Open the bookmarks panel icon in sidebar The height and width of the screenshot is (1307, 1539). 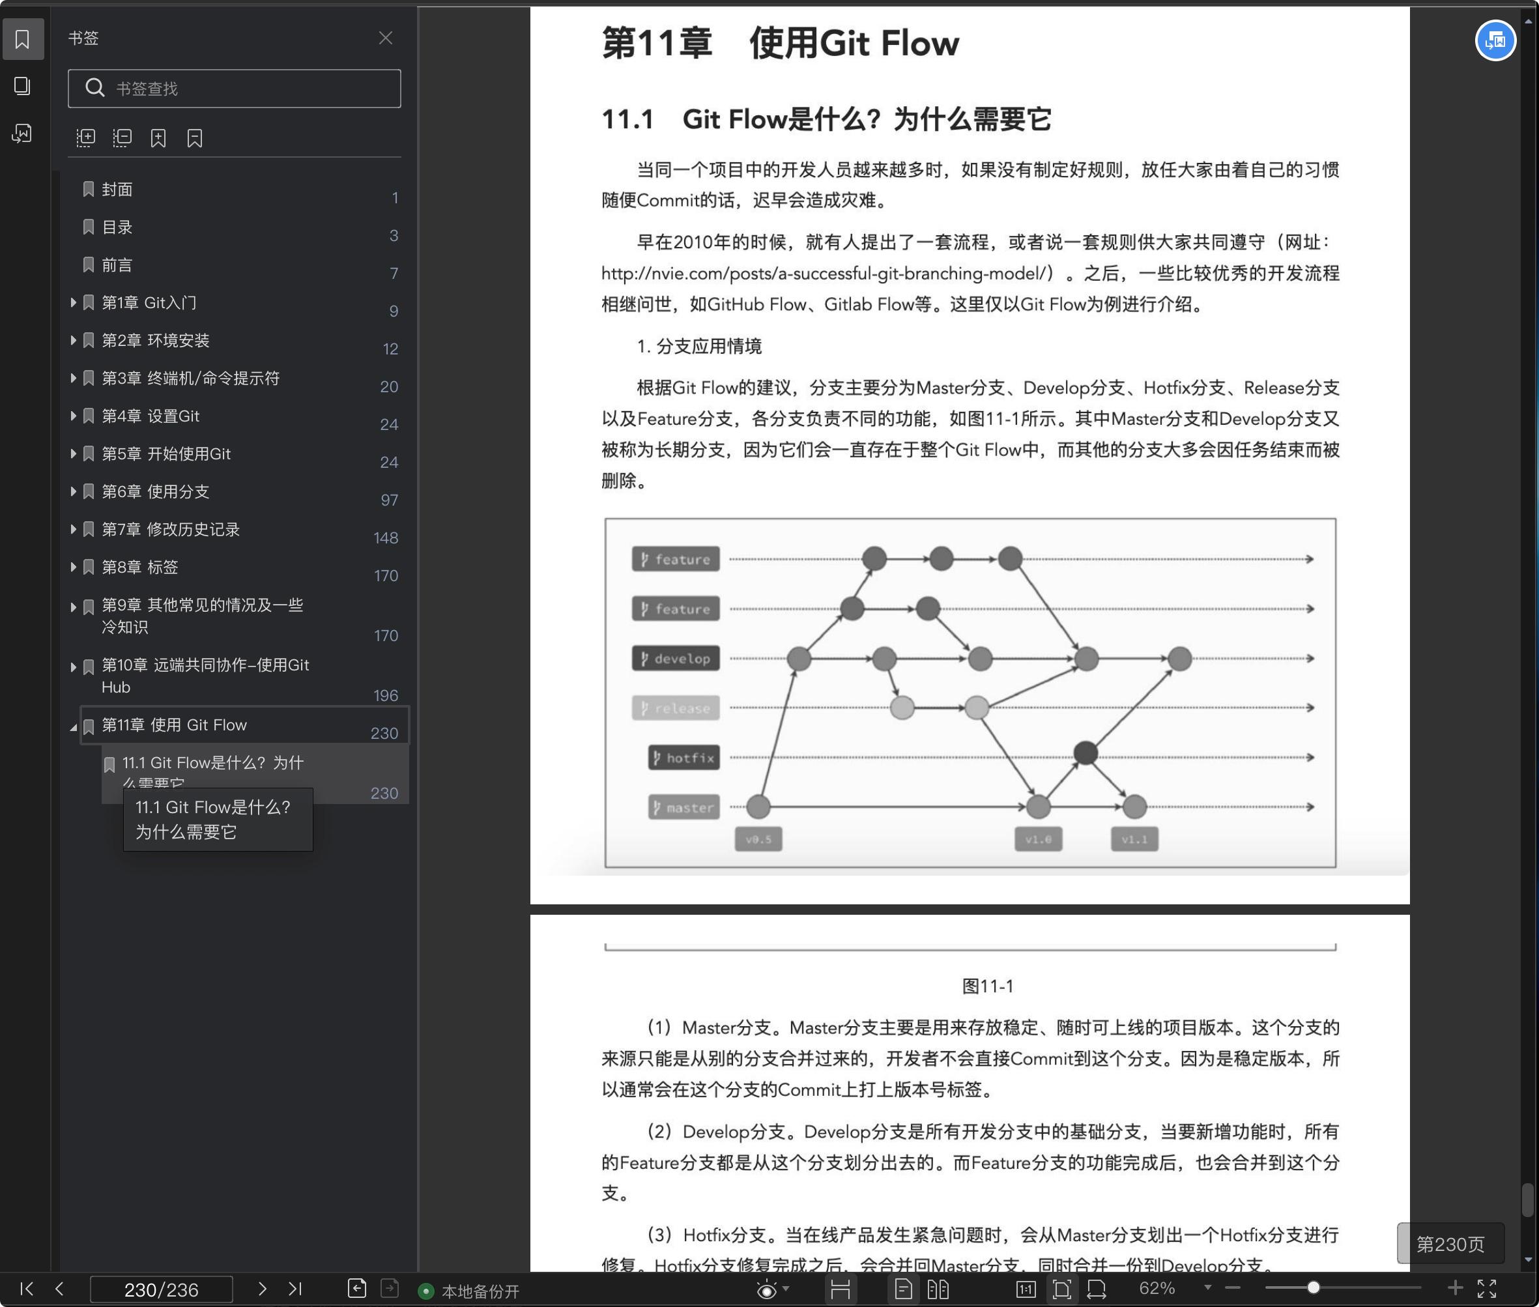coord(22,39)
